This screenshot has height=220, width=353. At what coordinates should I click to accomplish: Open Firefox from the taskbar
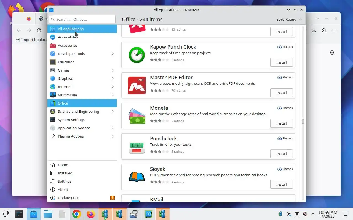click(x=91, y=214)
